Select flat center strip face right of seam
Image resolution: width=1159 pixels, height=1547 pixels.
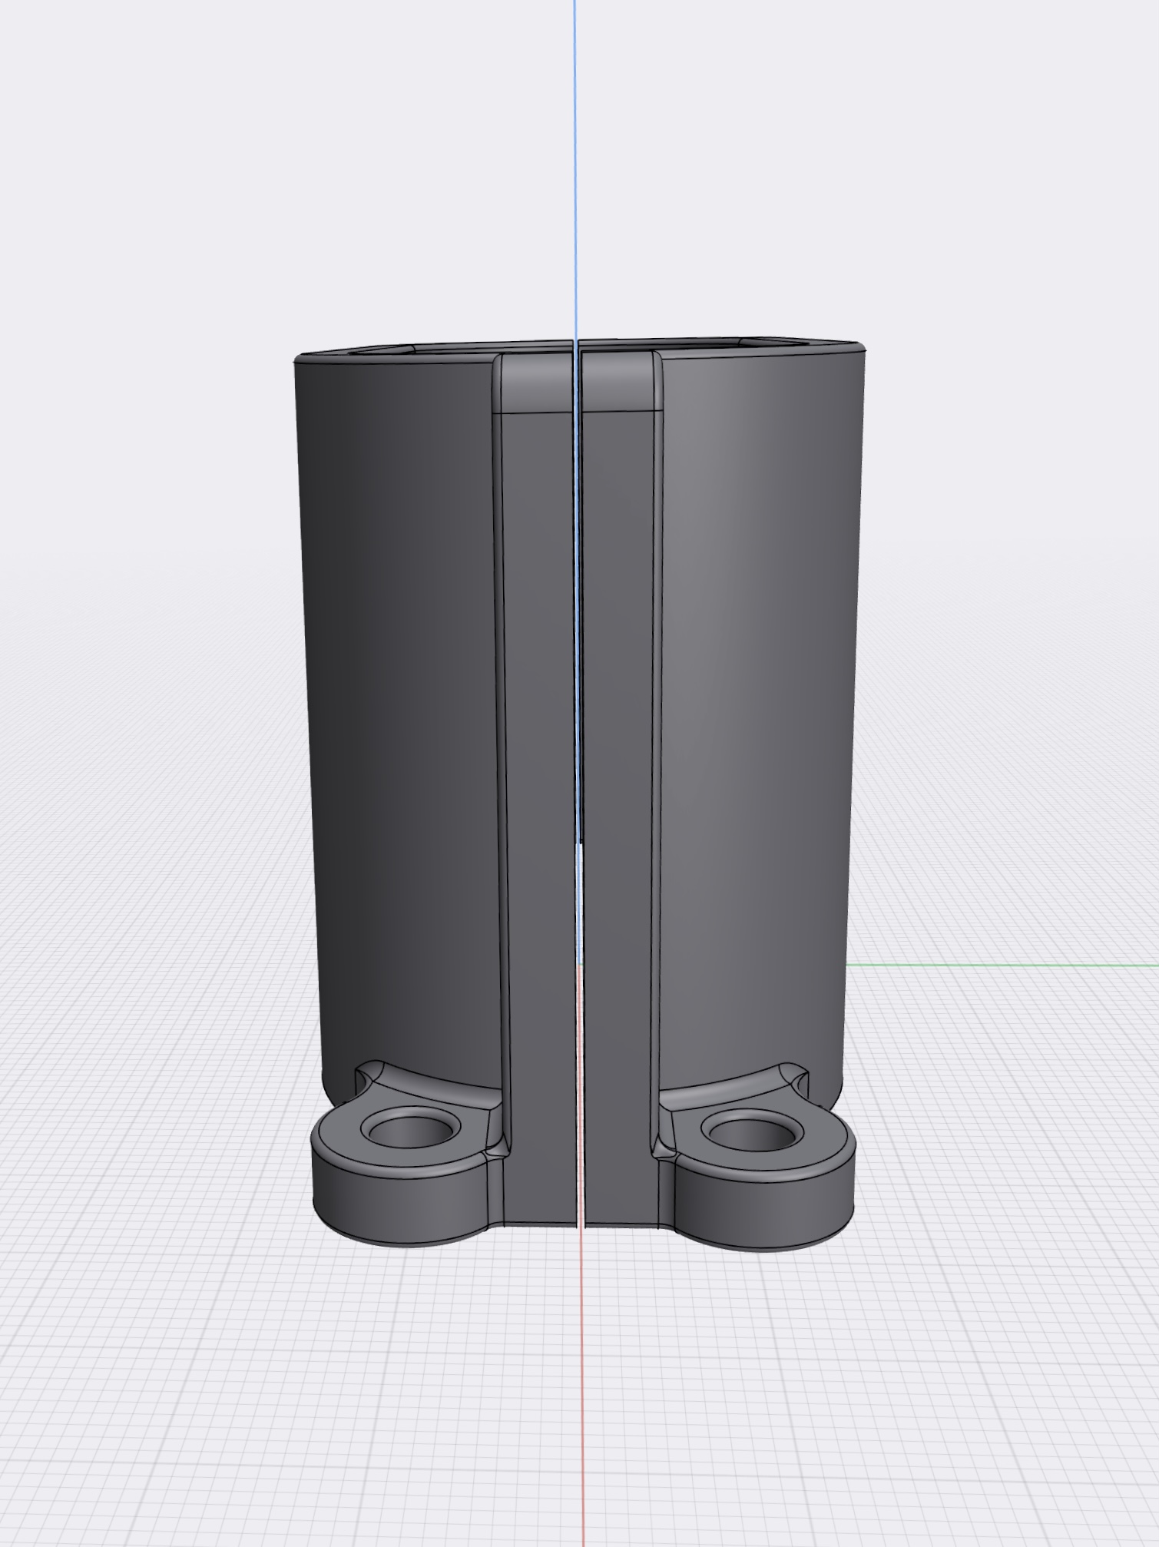point(617,768)
